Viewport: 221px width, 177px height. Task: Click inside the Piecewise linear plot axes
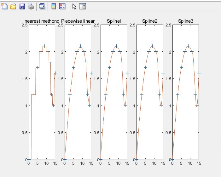(78, 92)
